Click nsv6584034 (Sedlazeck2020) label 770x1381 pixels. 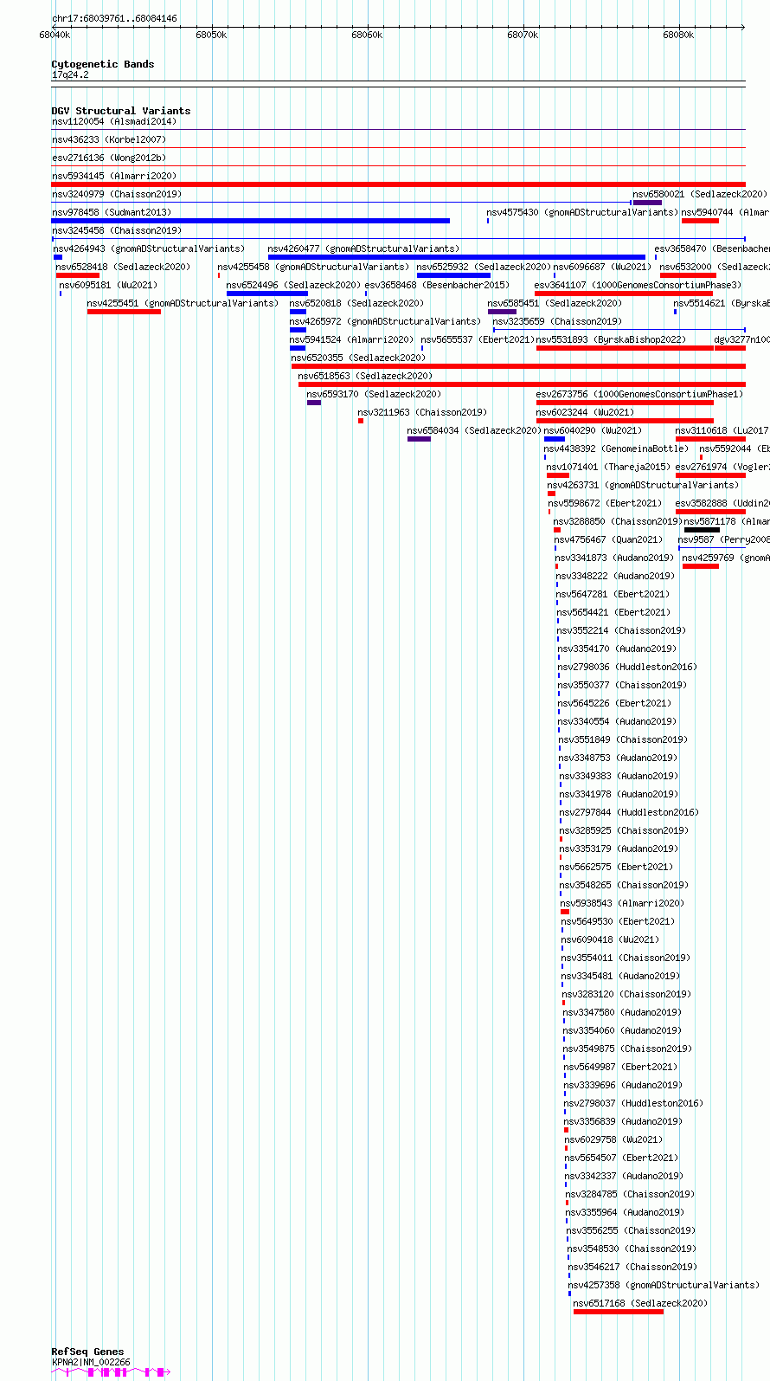(474, 430)
